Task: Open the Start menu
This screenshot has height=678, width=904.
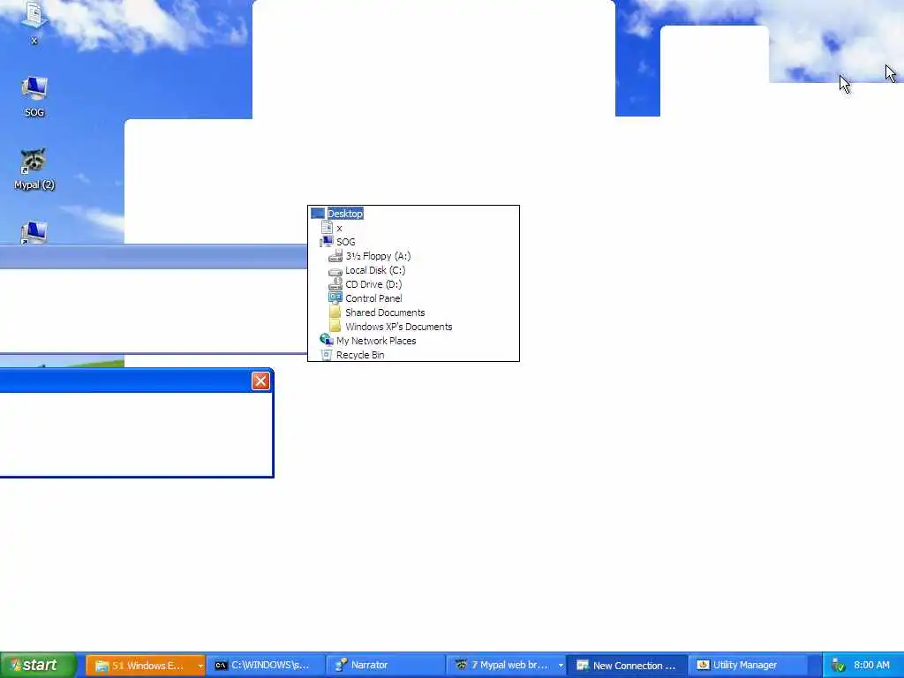Action: pyautogui.click(x=38, y=665)
